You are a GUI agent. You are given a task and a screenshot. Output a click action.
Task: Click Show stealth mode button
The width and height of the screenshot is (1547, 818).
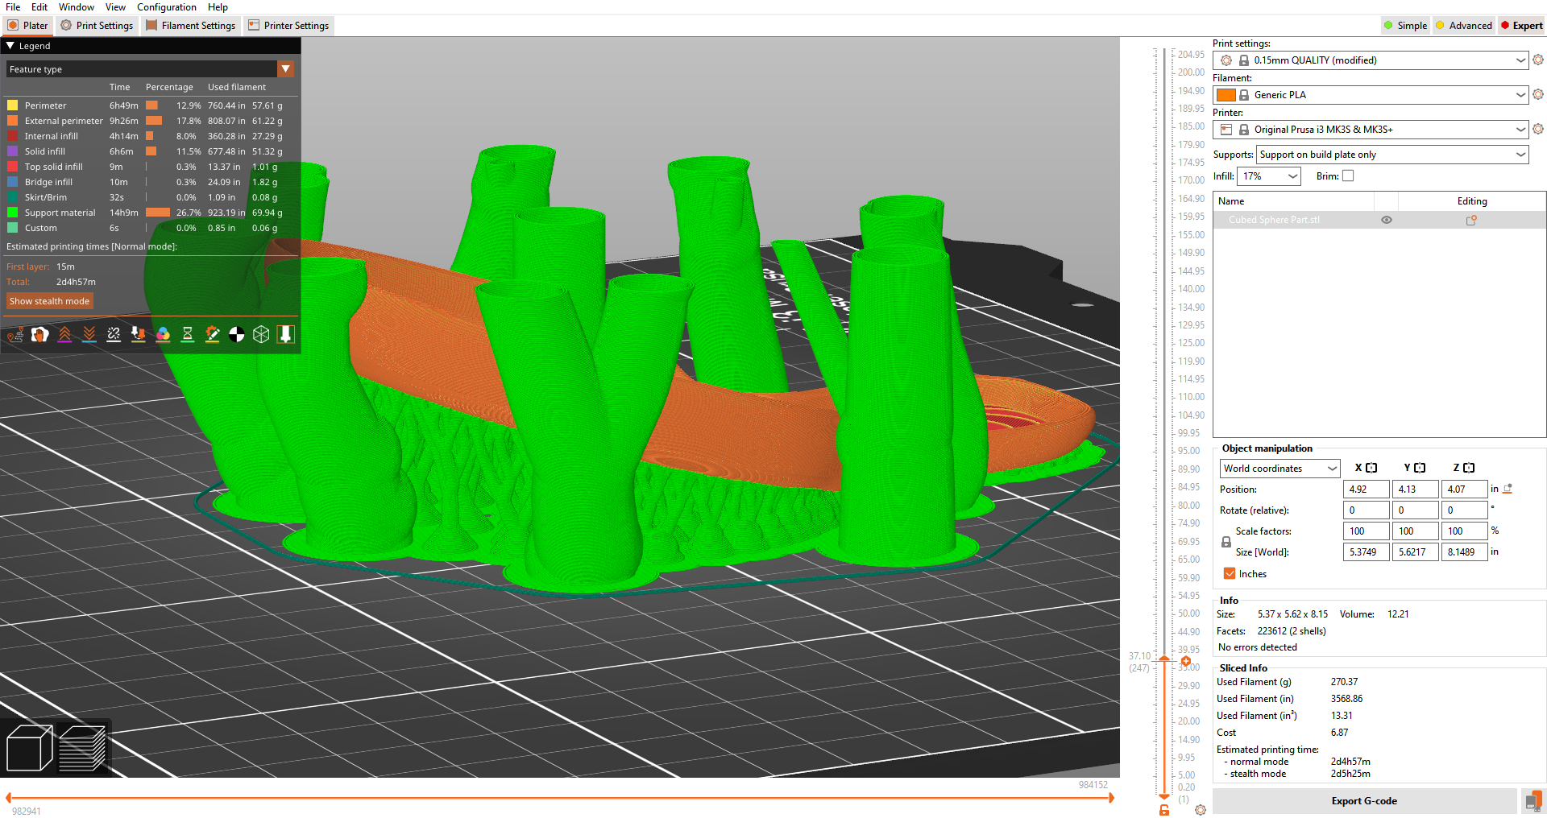[49, 301]
